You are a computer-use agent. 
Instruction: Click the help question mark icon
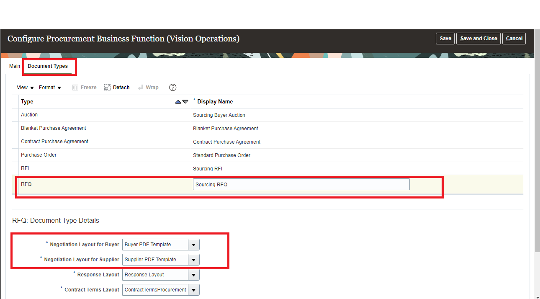(172, 88)
